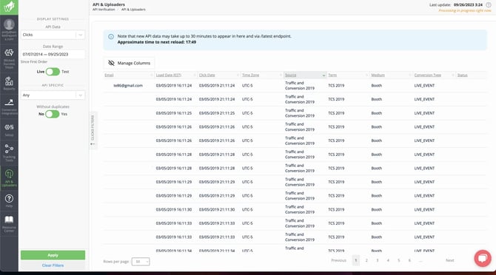Go to page 2 of results
The height and width of the screenshot is (275, 496).
pyautogui.click(x=366, y=260)
